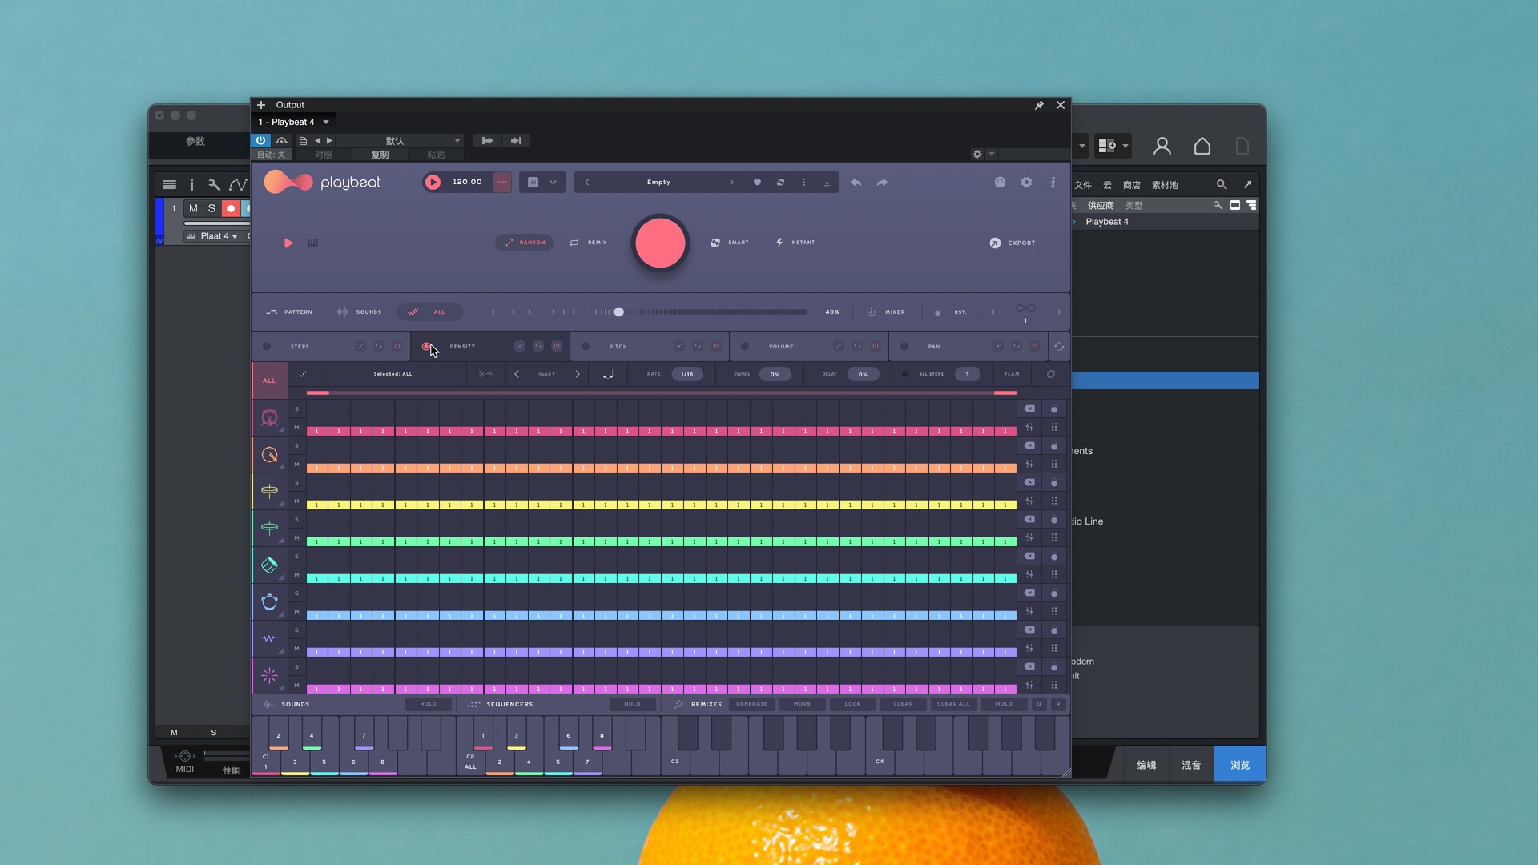Expand the AI mode dropdown chevron
This screenshot has width=1538, height=865.
[553, 183]
